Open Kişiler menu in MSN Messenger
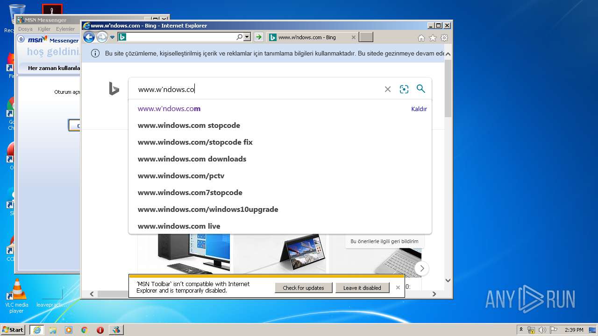This screenshot has width=598, height=336. (44, 29)
